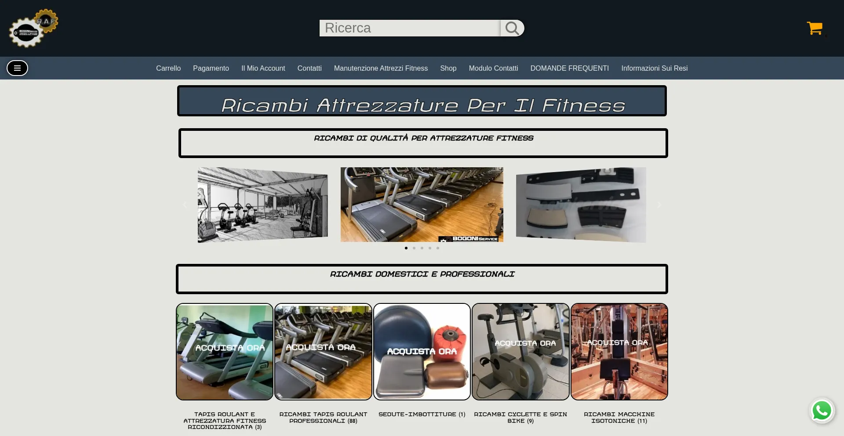Open DOMANDE FREQUENTI page
This screenshot has width=844, height=436.
[x=569, y=68]
